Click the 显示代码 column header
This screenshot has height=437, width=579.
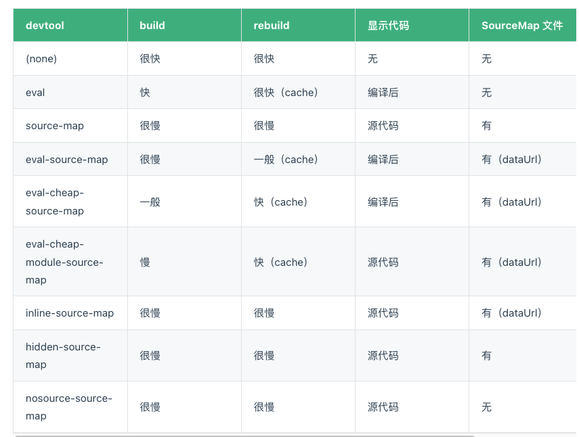pyautogui.click(x=412, y=25)
